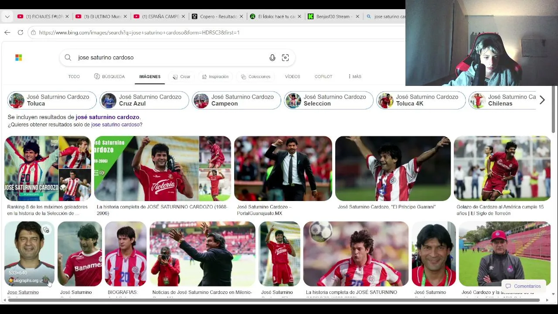Click the Microsoft logo icon

(18, 58)
